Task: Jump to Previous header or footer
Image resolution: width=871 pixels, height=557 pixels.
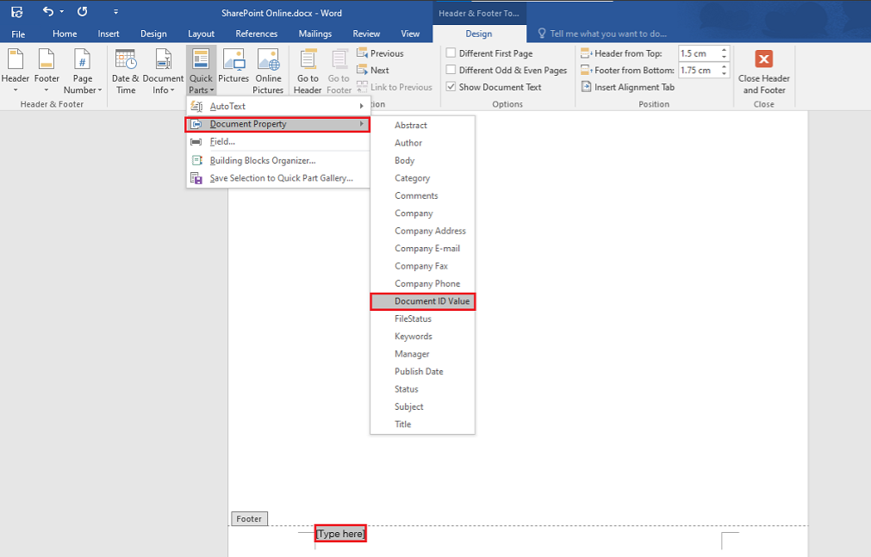Action: point(381,53)
